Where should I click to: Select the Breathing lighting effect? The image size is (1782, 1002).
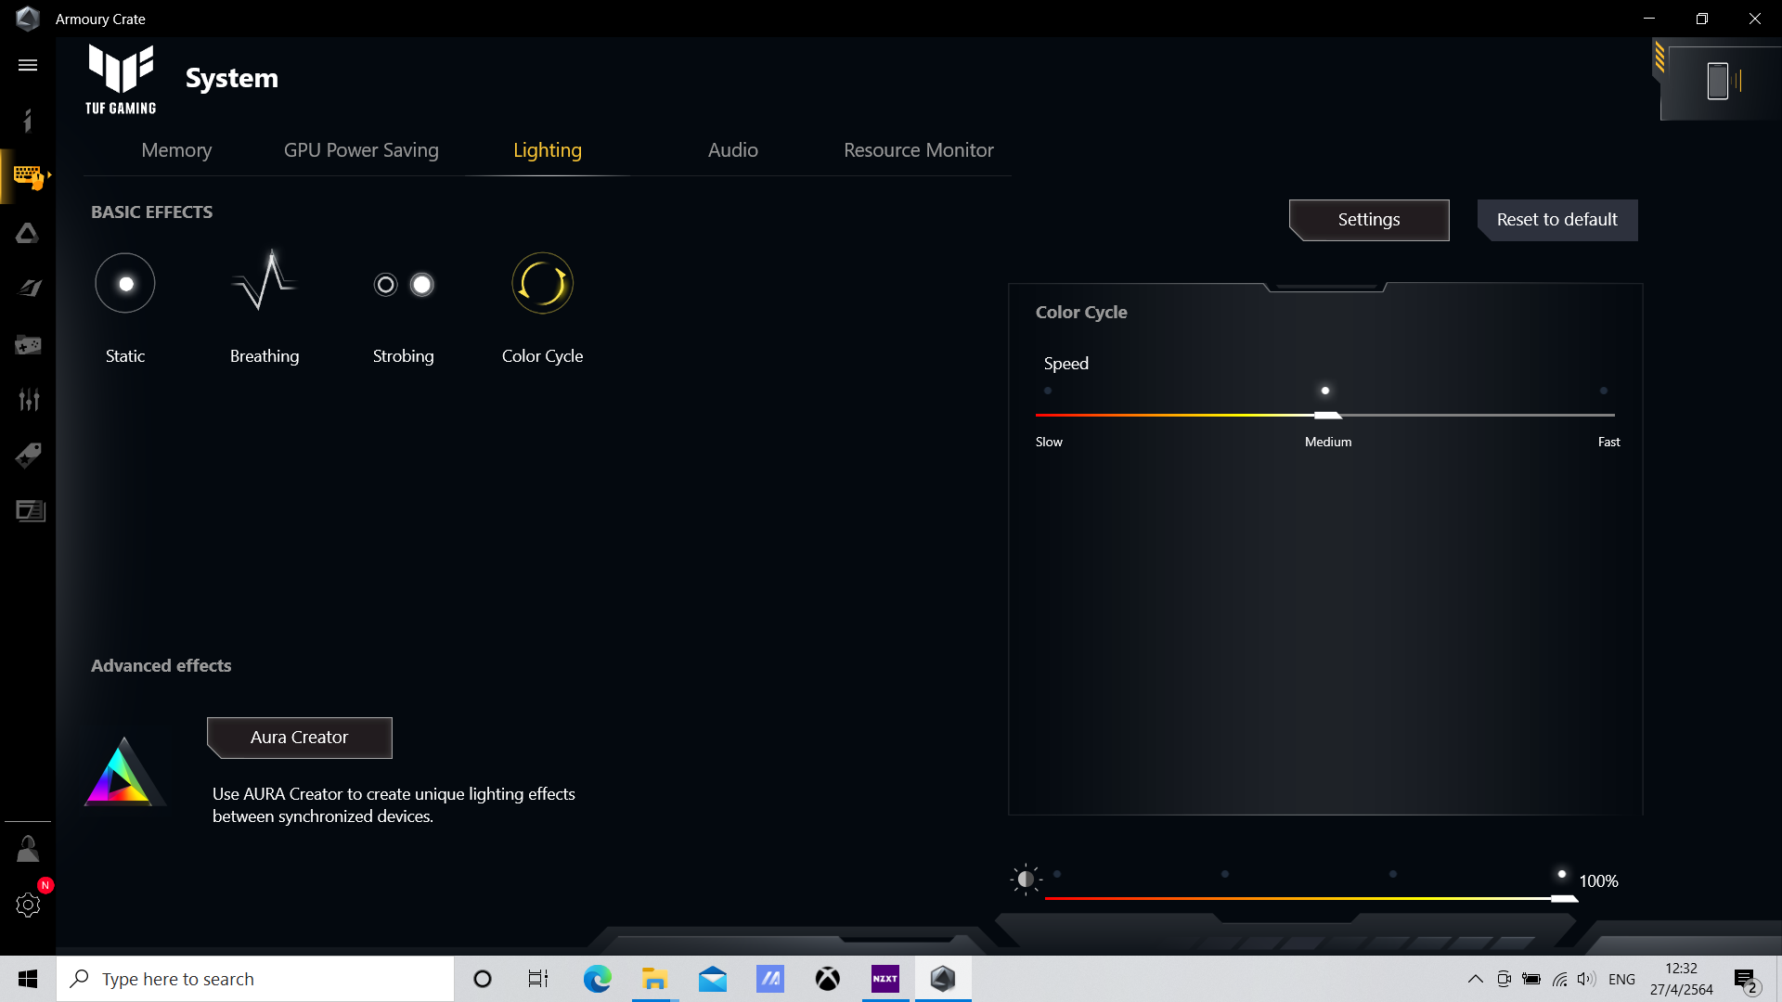pos(265,280)
